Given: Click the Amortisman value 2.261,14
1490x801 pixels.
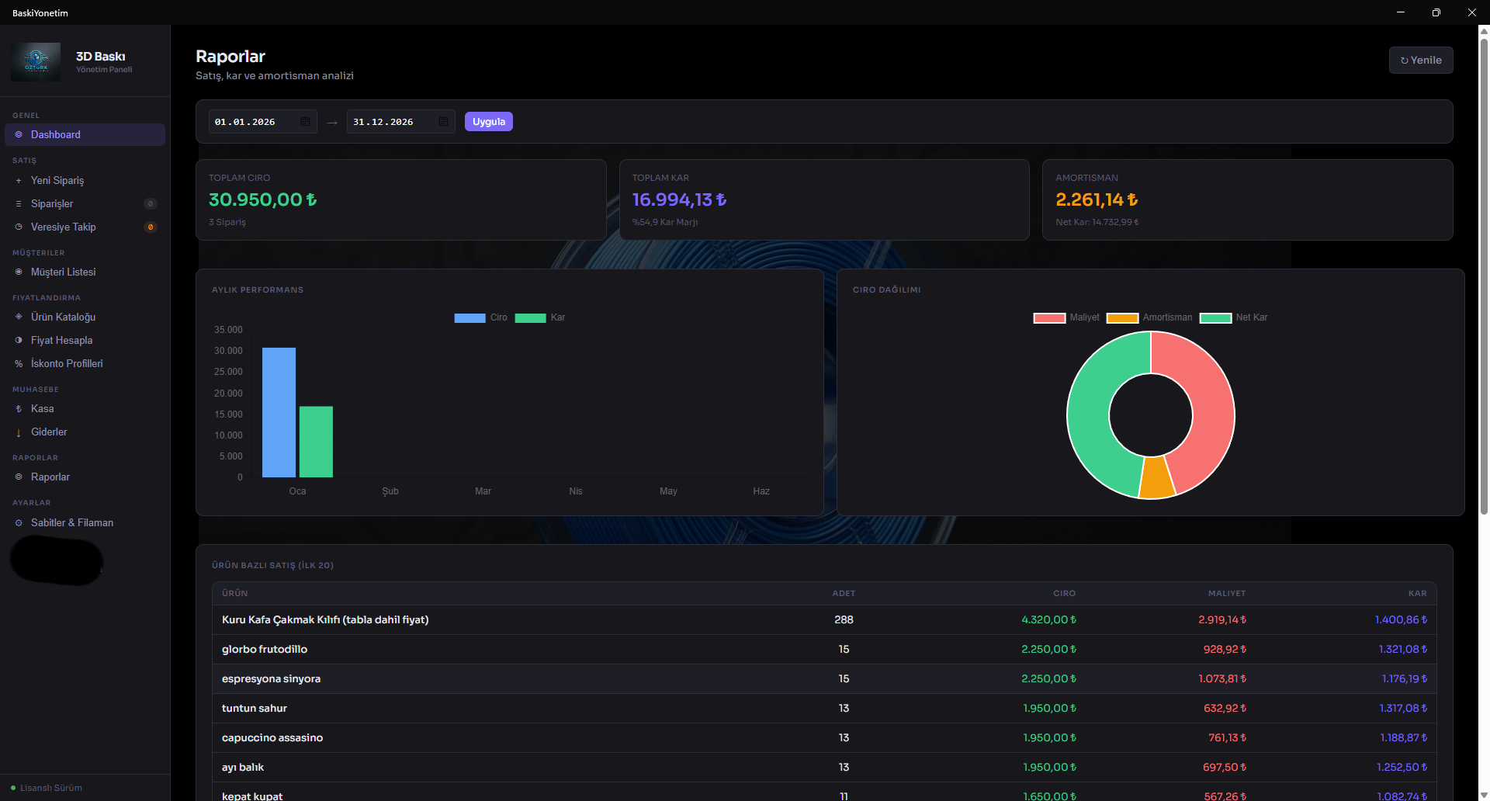Looking at the screenshot, I should click(1097, 199).
